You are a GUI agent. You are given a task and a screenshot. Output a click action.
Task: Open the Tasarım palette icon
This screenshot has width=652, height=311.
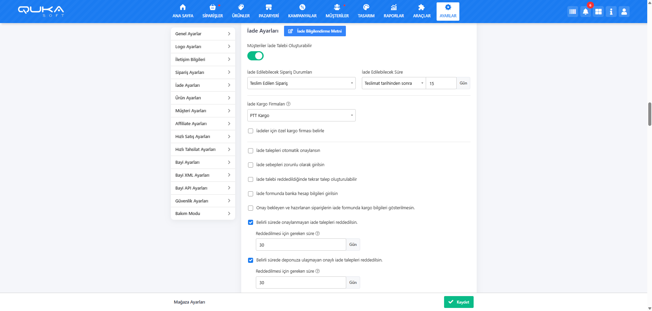click(x=366, y=7)
